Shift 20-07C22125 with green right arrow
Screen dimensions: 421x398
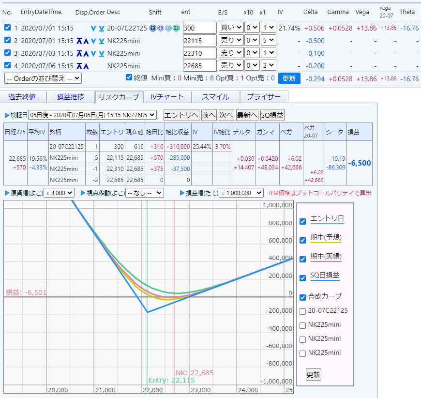click(176, 28)
